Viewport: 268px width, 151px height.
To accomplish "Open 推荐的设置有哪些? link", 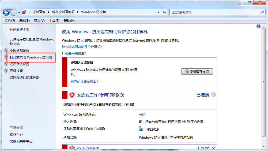I will click(84, 82).
